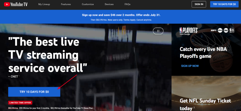Click the ESPN network logo
The image size is (241, 111).
tap(214, 30)
